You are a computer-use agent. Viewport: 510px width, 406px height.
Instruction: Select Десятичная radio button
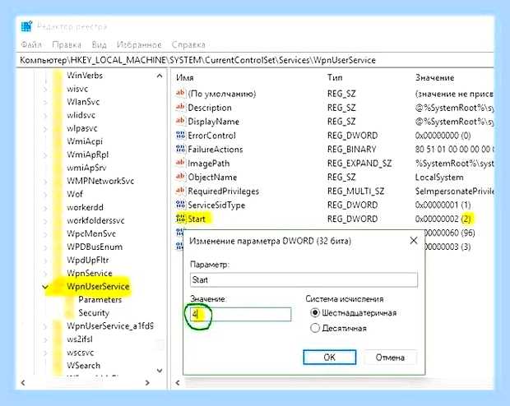coord(315,328)
